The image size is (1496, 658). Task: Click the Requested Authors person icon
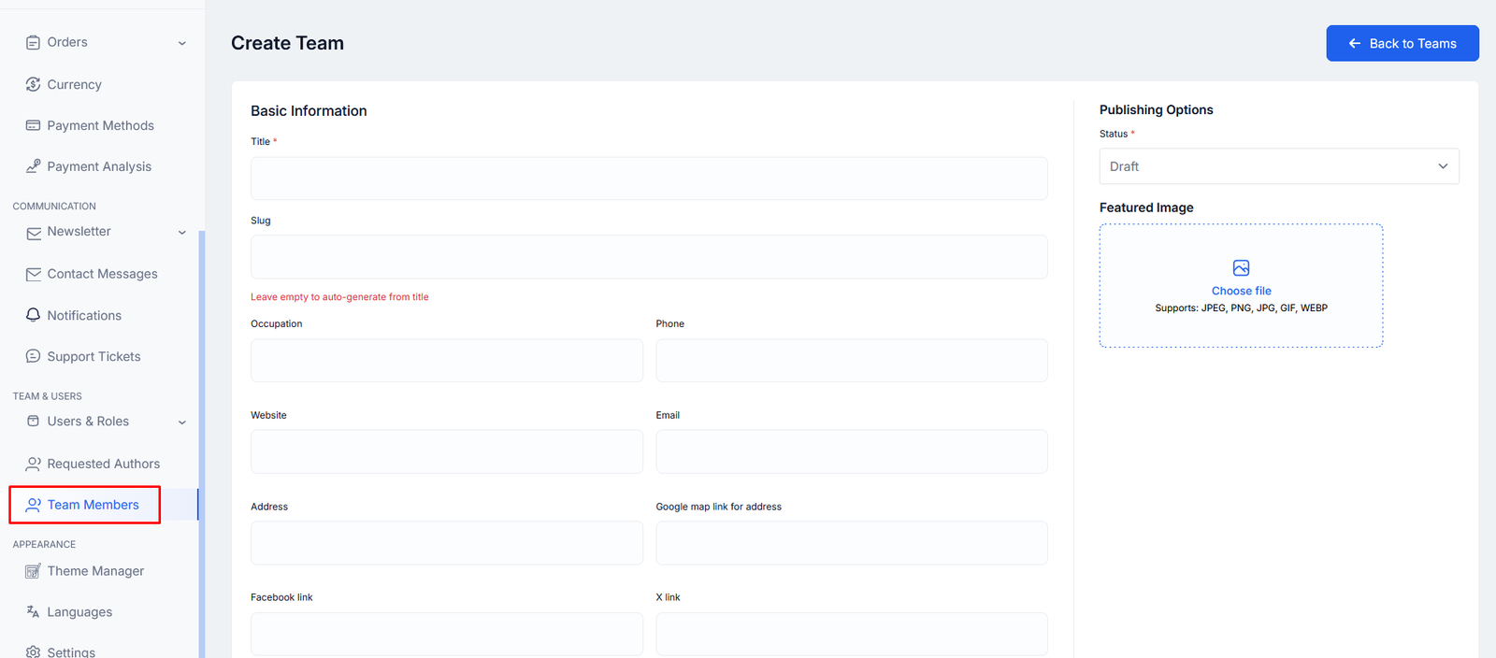[33, 464]
